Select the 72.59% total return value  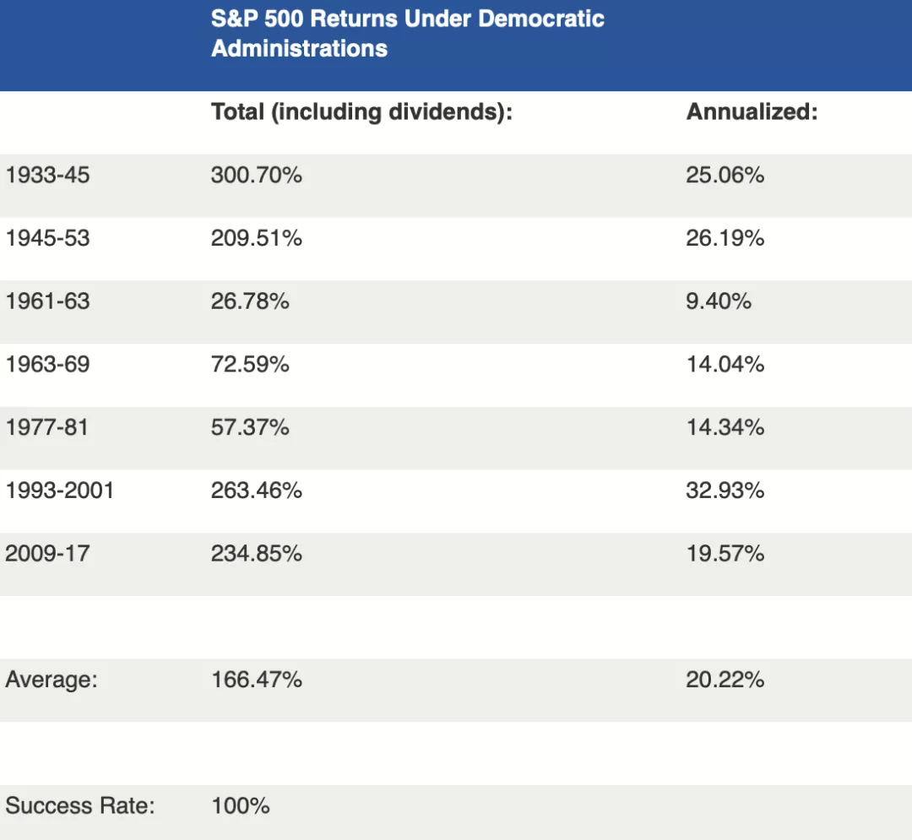(x=250, y=365)
